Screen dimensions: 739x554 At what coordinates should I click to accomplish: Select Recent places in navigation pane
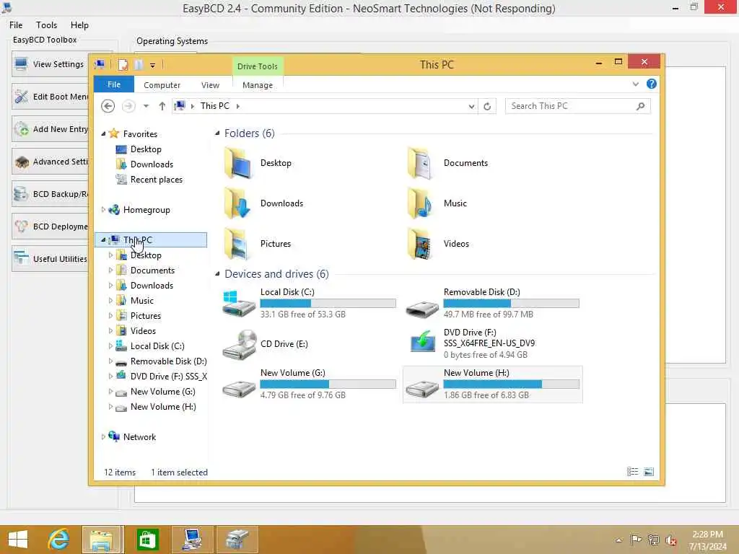point(156,180)
